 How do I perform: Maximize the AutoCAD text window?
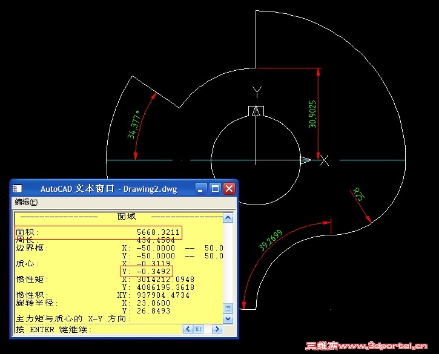point(215,189)
